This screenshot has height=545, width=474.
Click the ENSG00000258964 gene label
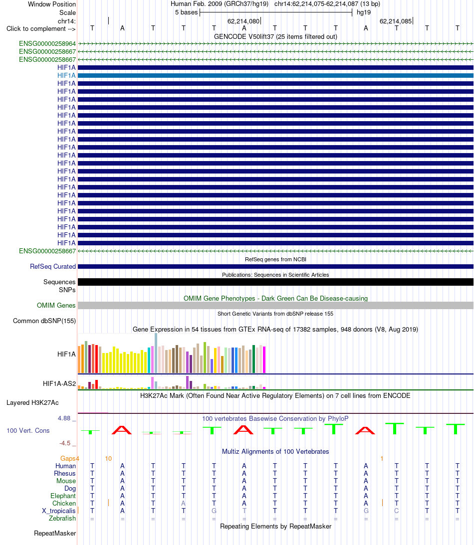point(47,44)
